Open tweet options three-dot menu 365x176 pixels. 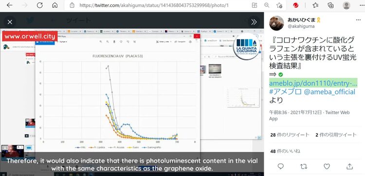coord(358,20)
